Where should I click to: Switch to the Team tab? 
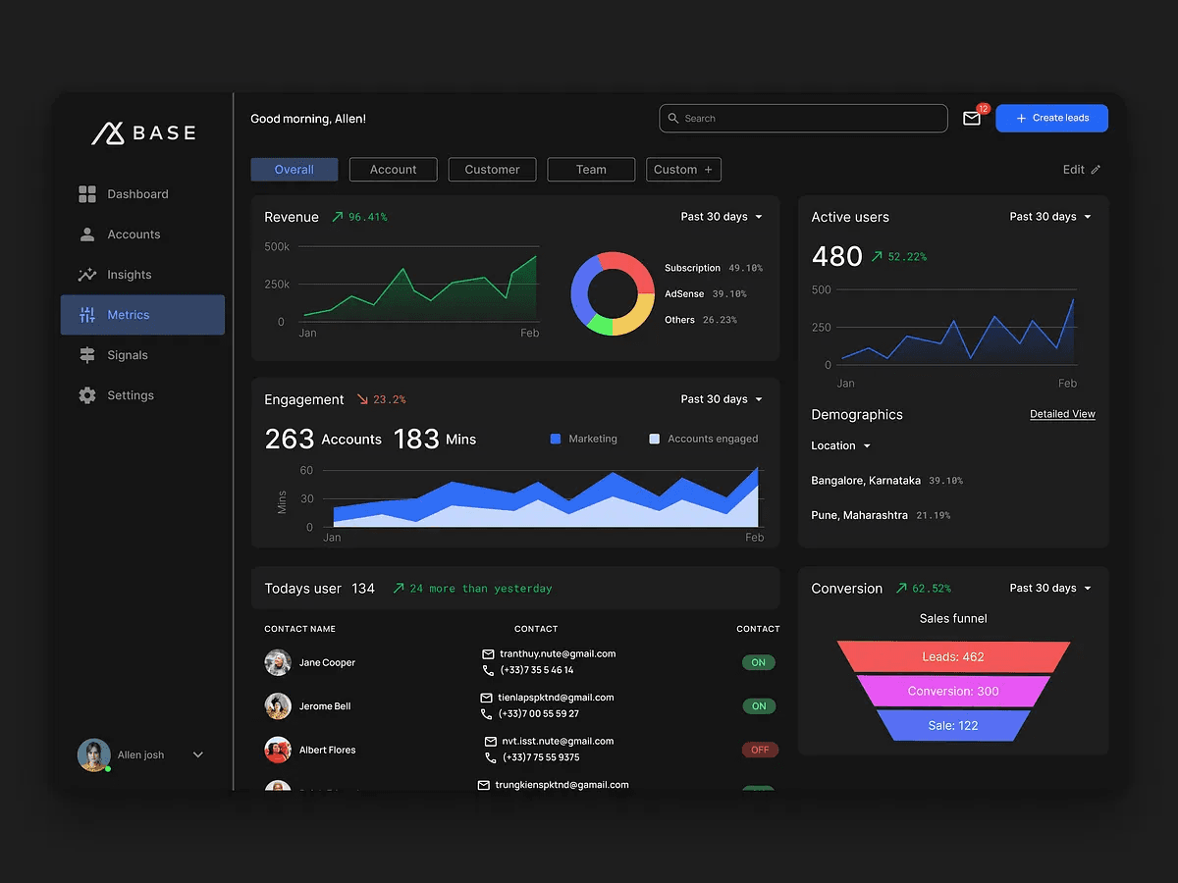click(x=591, y=170)
